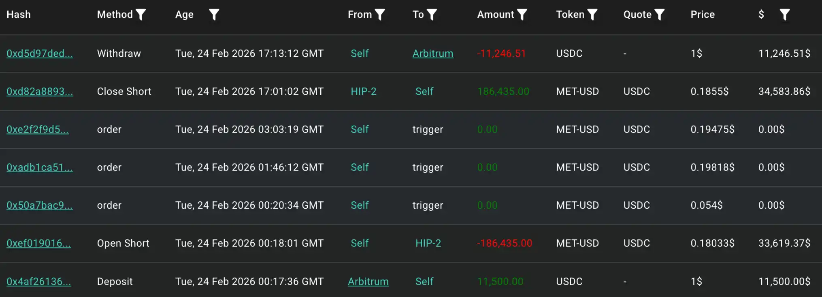Open the Method column filter
This screenshot has height=297, width=822.
[141, 14]
